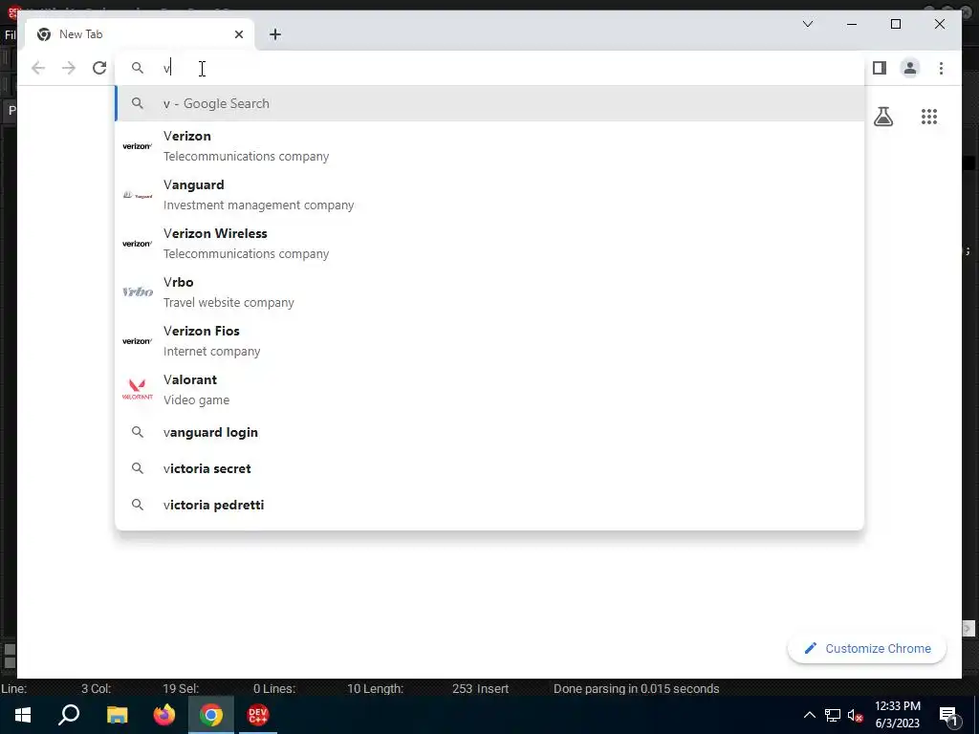Viewport: 979px width, 734px height.
Task: Select the Vrbo travel website suggestion
Action: [x=489, y=292]
